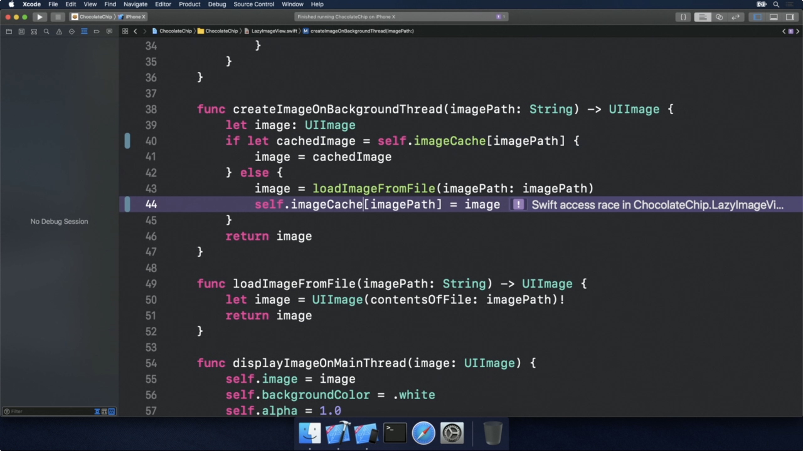Image resolution: width=803 pixels, height=451 pixels.
Task: Open the Find navigator magnifier icon
Action: (x=46, y=31)
